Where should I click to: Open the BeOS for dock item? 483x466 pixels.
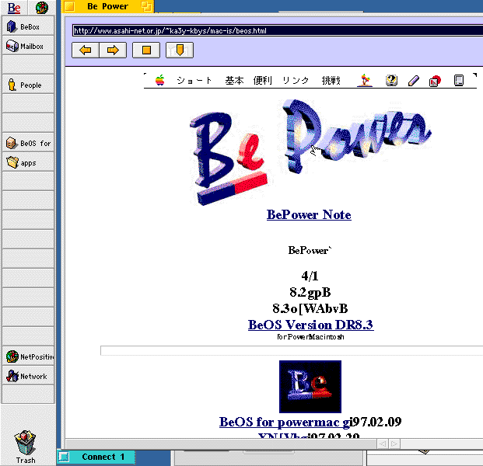tap(28, 143)
